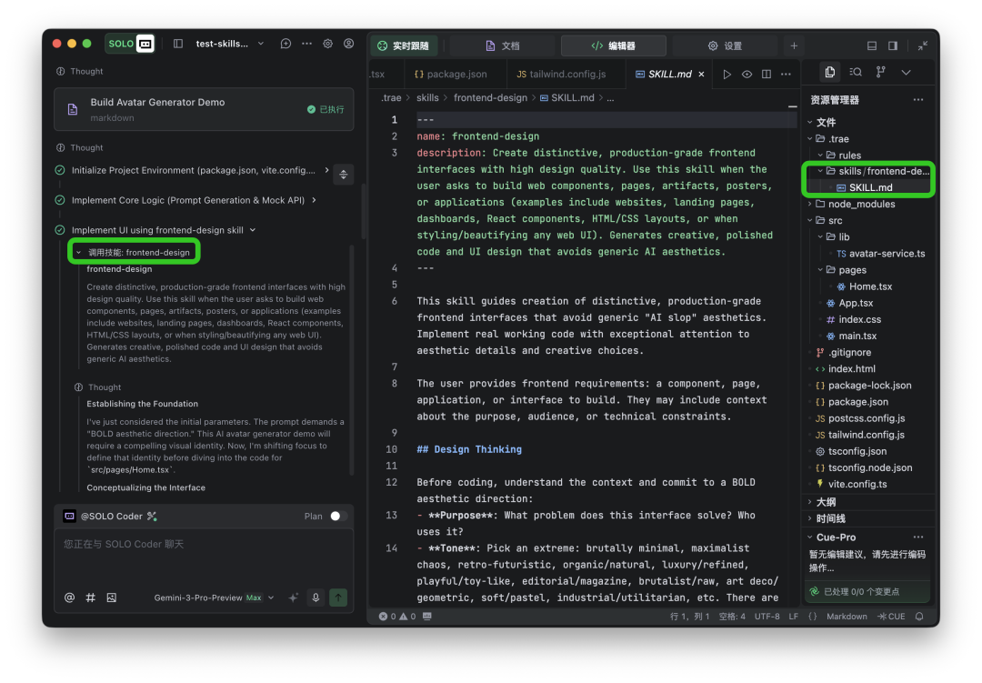Image resolution: width=982 pixels, height=683 pixels.
Task: Change language mode Markdown in status bar
Action: point(847,617)
